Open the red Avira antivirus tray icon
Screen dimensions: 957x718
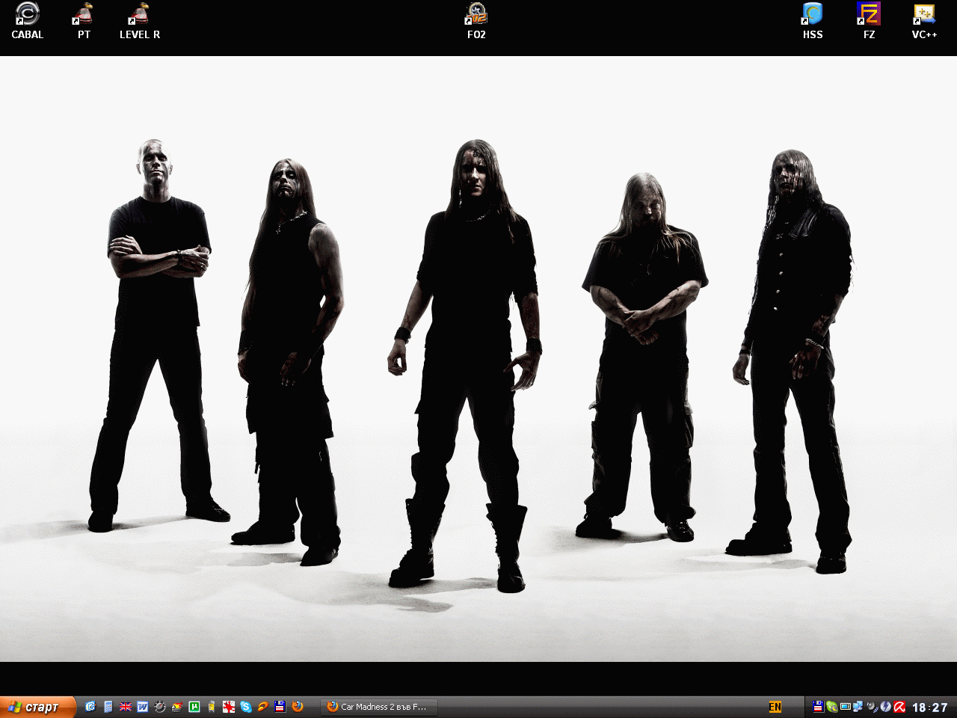point(899,707)
